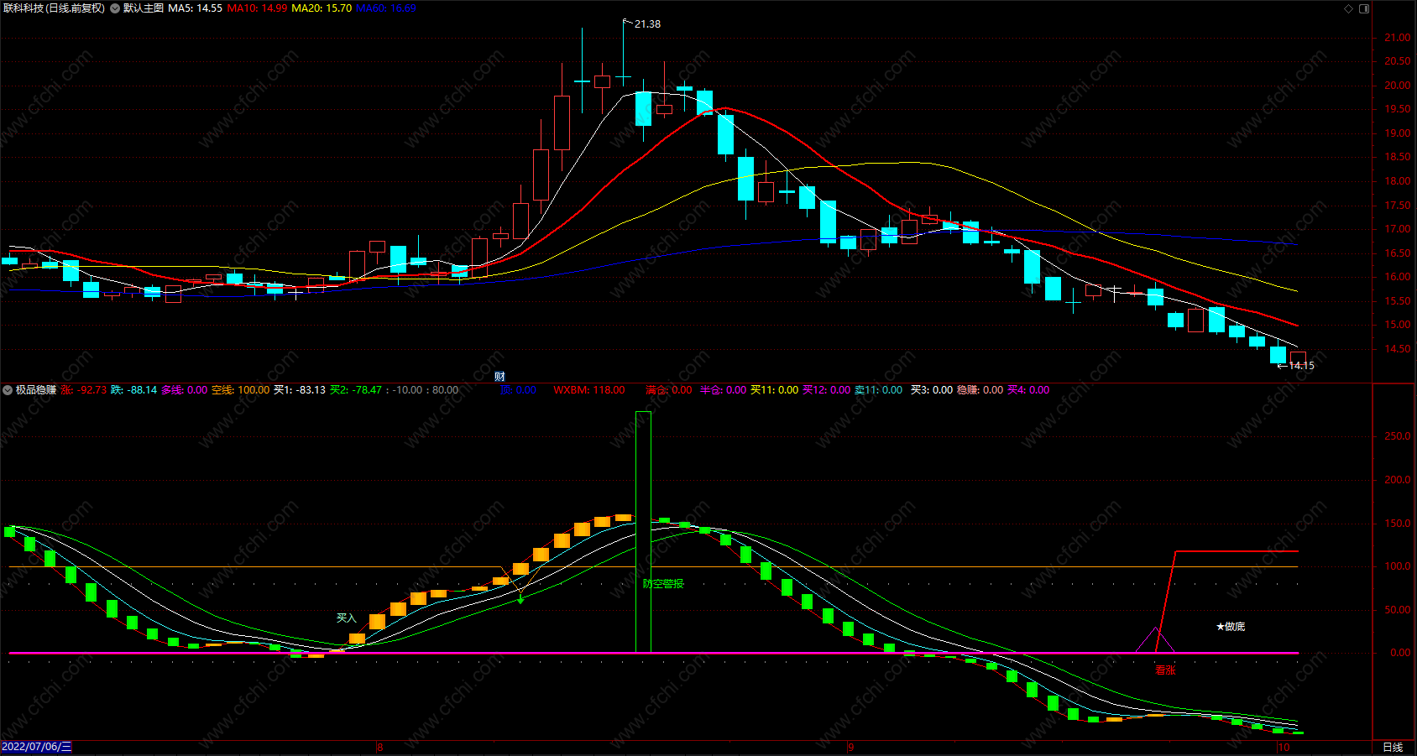Click the 涨: -92.73 indicator value

(84, 390)
